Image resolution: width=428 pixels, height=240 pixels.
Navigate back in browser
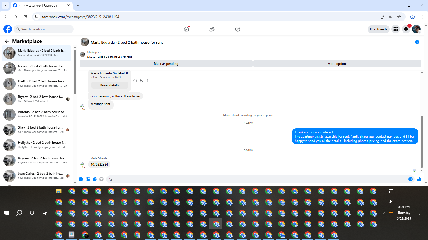pyautogui.click(x=6, y=17)
